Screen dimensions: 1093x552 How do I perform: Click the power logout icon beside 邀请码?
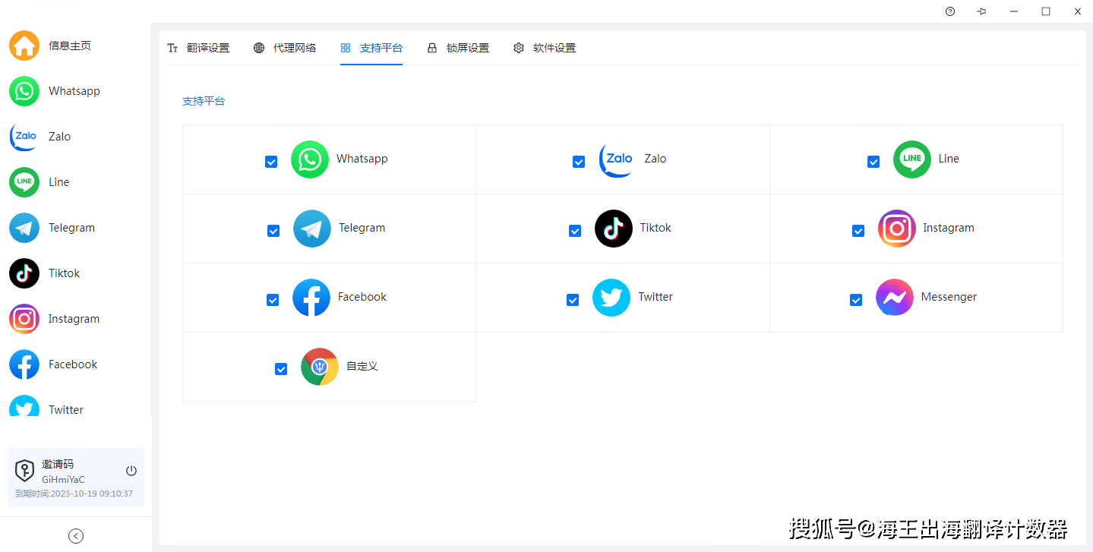(x=131, y=471)
